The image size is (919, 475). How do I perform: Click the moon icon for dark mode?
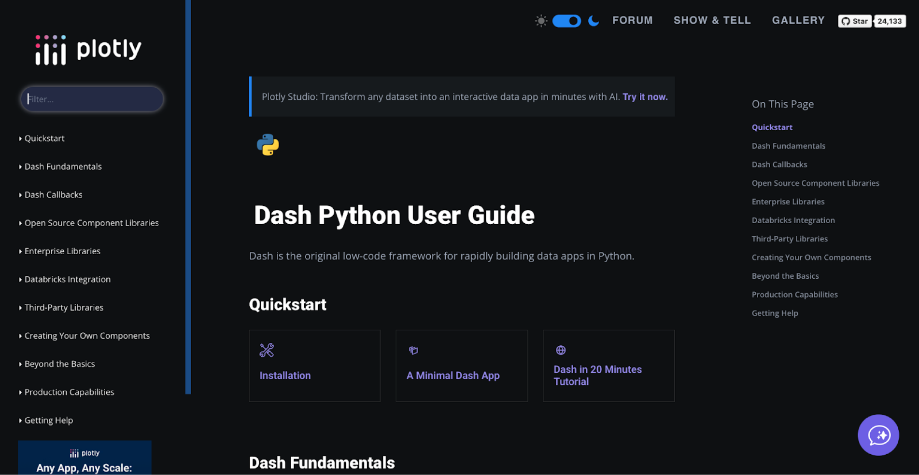coord(593,21)
